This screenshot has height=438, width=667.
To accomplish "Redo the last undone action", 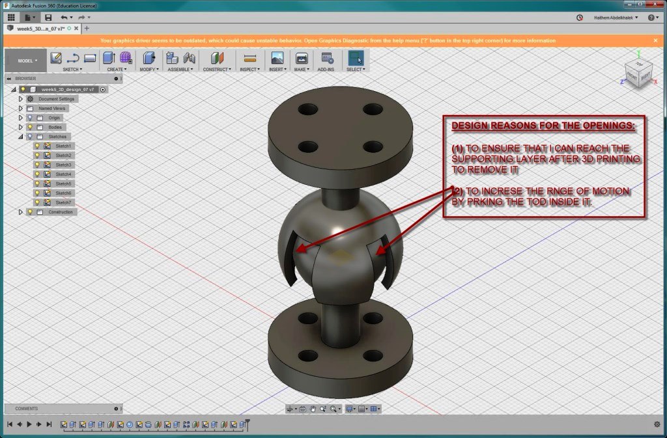I will [x=81, y=18].
